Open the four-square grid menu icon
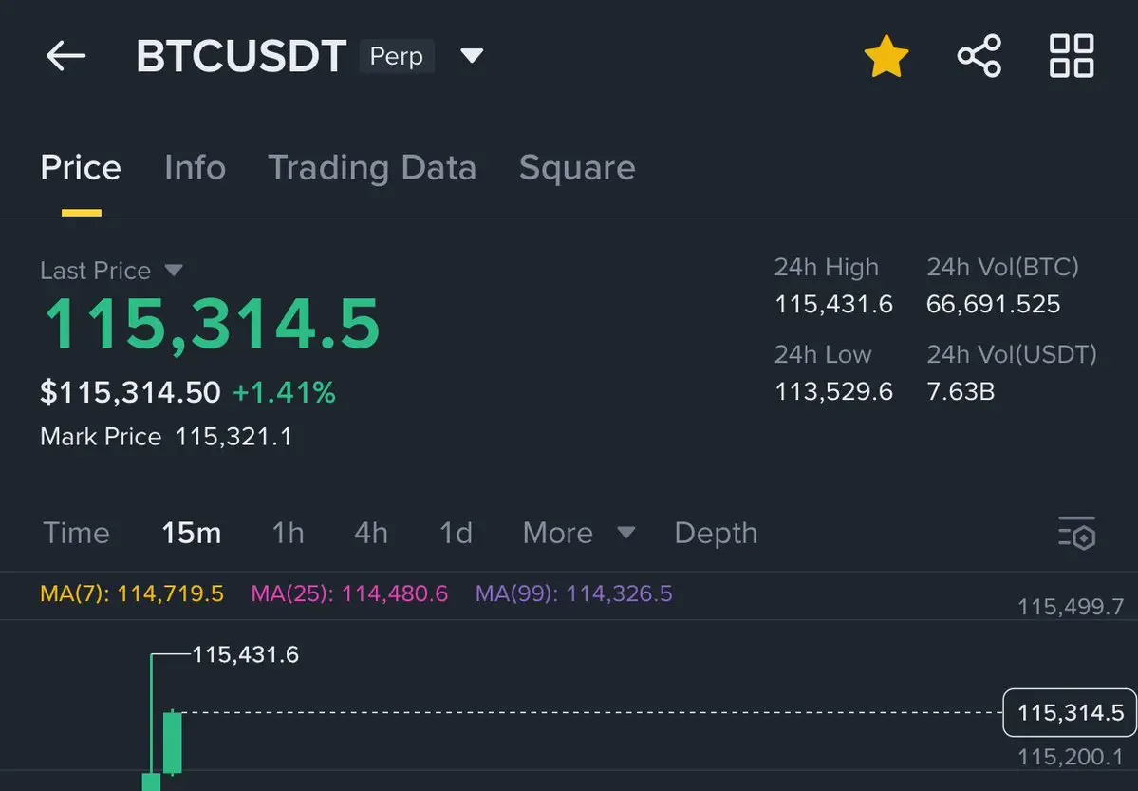The height and width of the screenshot is (791, 1138). coord(1072,56)
